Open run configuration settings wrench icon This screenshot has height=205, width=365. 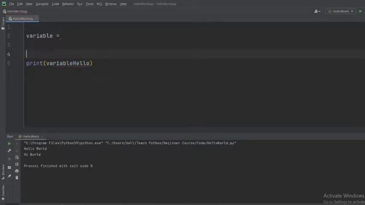(9, 150)
